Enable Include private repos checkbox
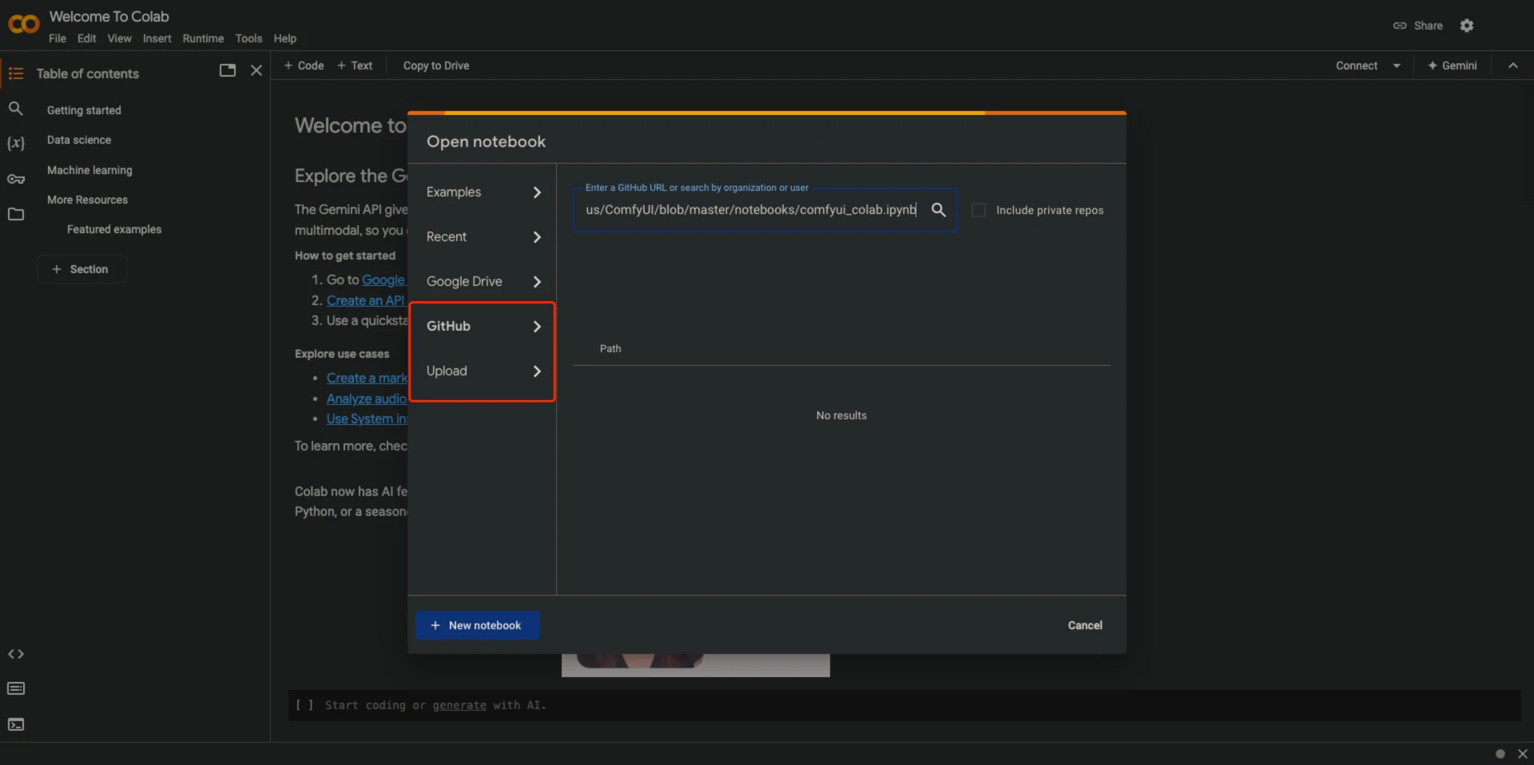Screen dimensions: 1534x765 pyautogui.click(x=979, y=210)
